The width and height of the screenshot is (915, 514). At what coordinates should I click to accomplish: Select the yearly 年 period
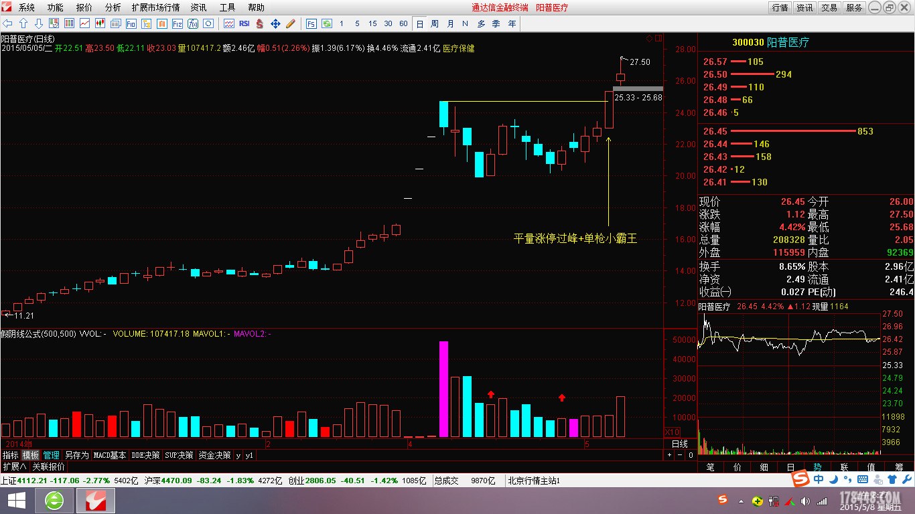512,23
